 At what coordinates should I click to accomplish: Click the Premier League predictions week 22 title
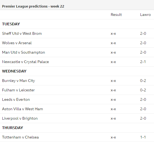[33, 6]
